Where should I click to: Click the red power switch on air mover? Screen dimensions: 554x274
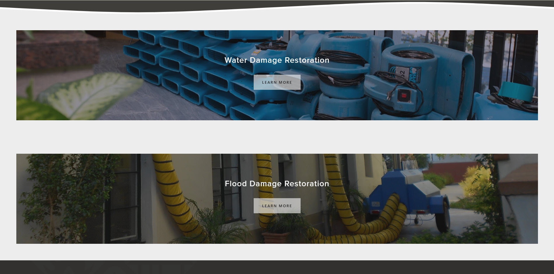[x=404, y=96]
